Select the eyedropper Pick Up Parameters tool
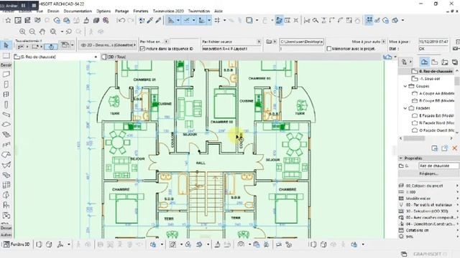 (150, 20)
